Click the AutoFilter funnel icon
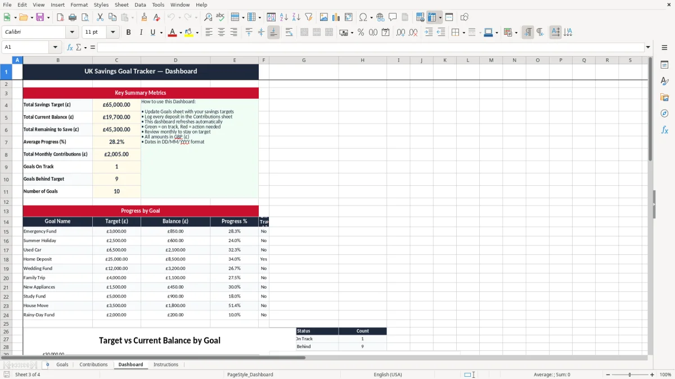Image resolution: width=675 pixels, height=379 pixels. (308, 17)
